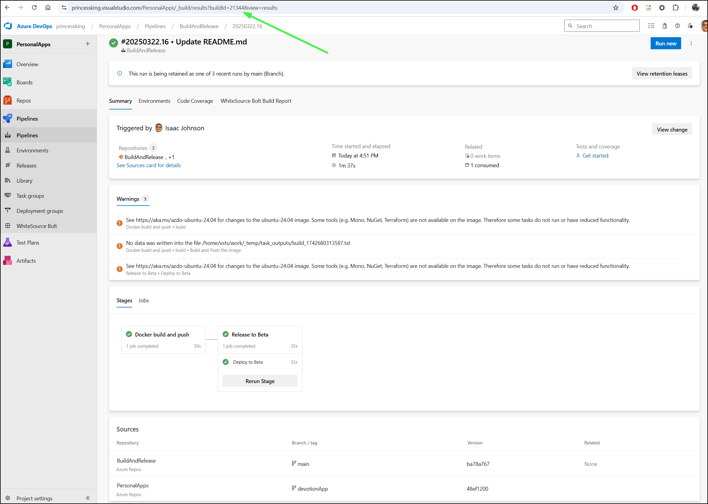Select the Stages tab

[124, 301]
